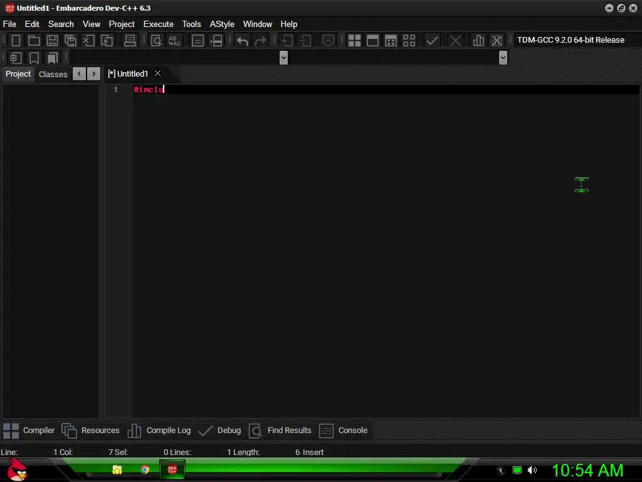Click the Stop Execution X icon
This screenshot has width=642, height=482.
click(455, 40)
